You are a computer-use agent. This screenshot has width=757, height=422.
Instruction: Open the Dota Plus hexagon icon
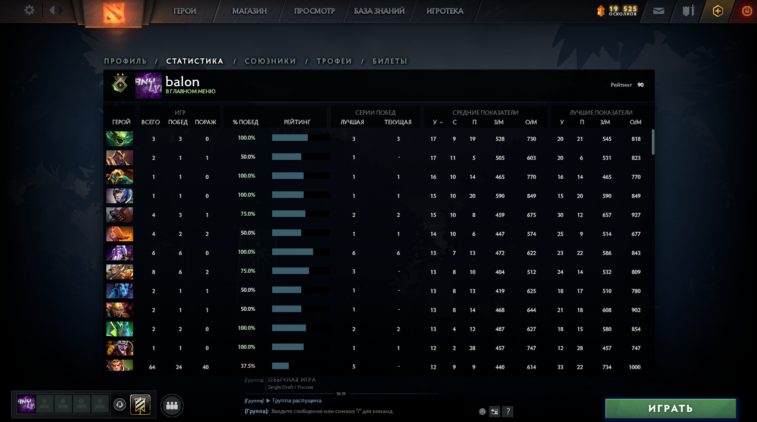point(718,11)
